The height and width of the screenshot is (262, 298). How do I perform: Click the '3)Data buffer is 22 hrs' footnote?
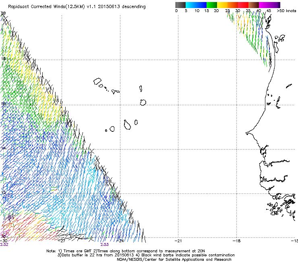click(x=80, y=255)
